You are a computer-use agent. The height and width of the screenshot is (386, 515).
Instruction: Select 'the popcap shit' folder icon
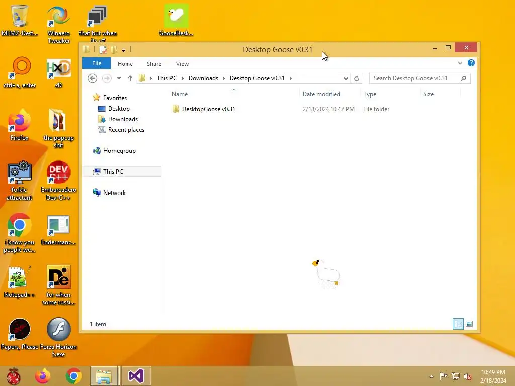click(58, 128)
